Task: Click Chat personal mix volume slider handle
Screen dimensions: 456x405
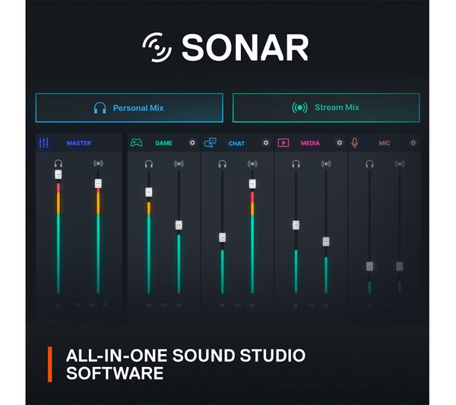Action: [222, 238]
